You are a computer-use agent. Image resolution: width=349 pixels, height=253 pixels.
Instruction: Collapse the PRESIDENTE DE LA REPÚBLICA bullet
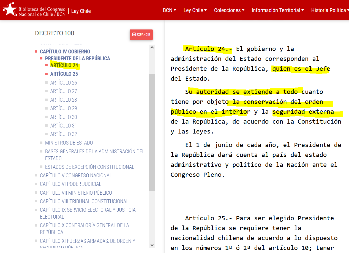[x=41, y=58]
